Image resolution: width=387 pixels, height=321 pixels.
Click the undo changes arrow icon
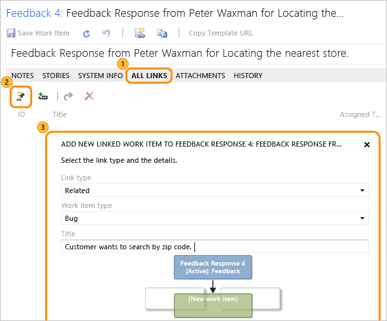coord(106,33)
